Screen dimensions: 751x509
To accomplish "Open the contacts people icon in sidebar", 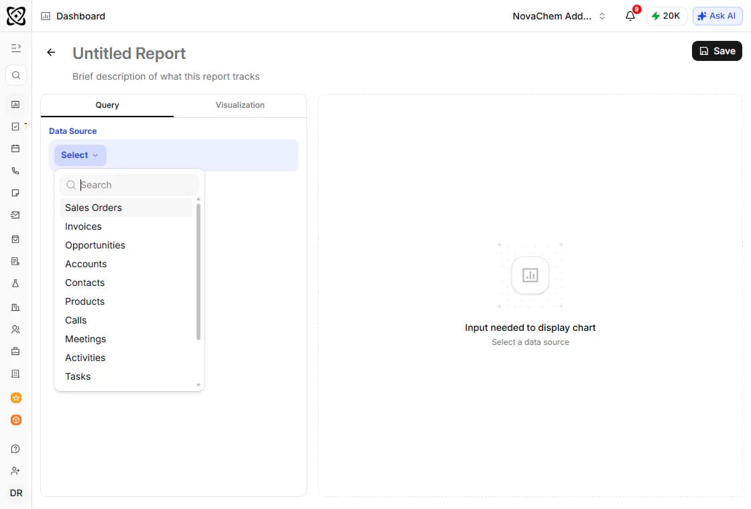I will [x=16, y=329].
